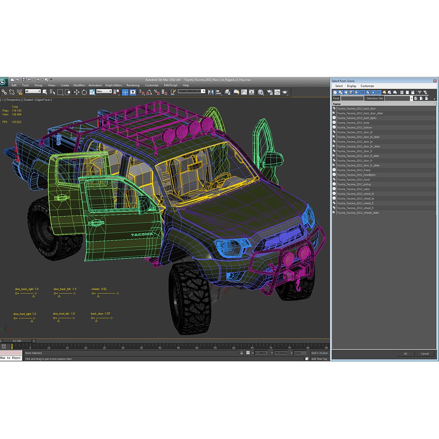
Task: Select the Select and Move tool
Action: coord(77,92)
